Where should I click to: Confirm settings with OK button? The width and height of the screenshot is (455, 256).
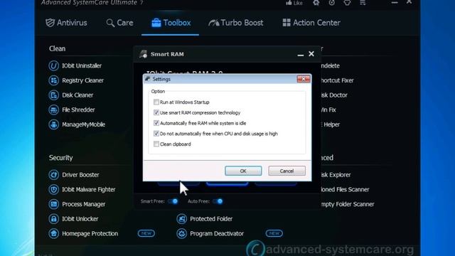click(243, 171)
